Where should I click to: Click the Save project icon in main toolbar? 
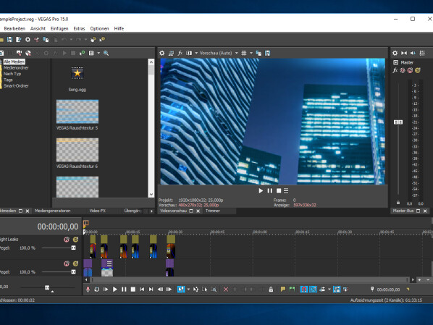coord(9,40)
